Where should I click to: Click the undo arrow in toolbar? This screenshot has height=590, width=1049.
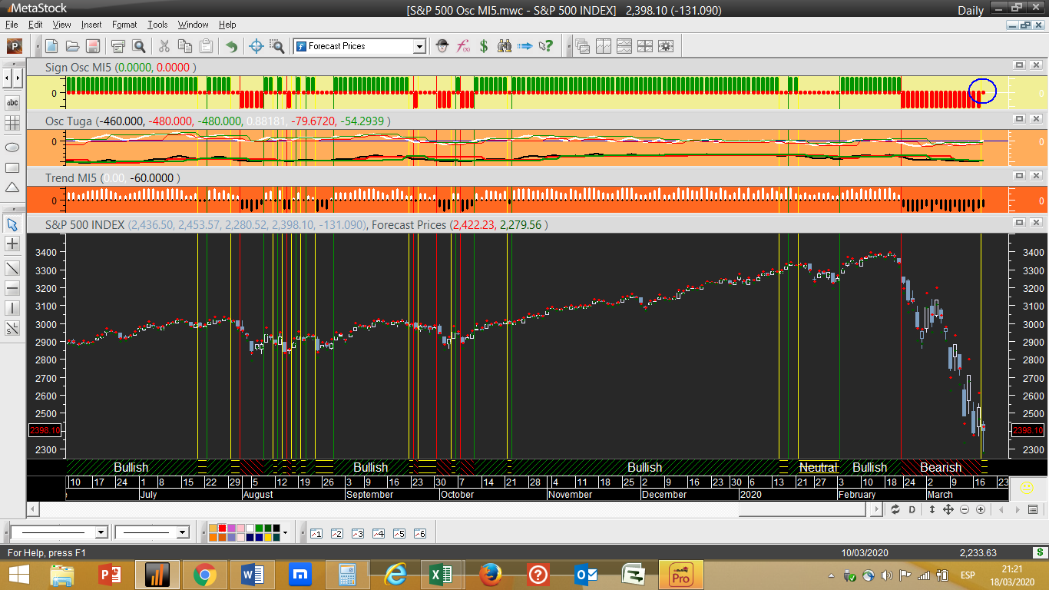coord(231,46)
